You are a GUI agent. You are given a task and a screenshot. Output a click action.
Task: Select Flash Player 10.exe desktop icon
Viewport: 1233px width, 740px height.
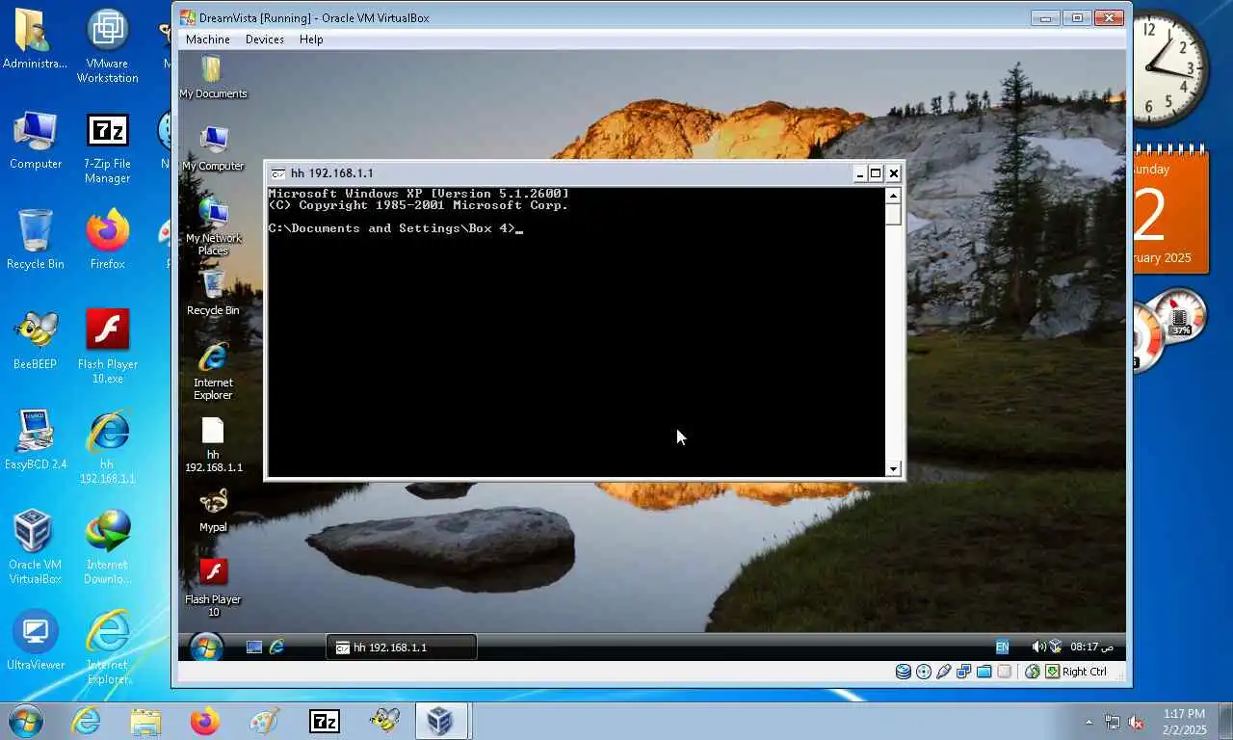coord(108,347)
